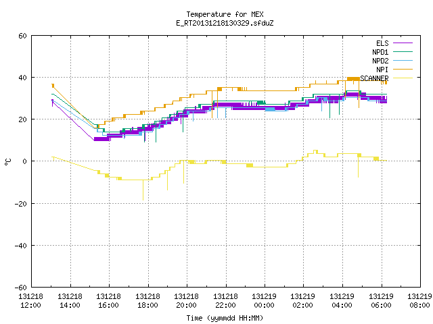Click the NPD2 legend label
The width and height of the screenshot is (433, 324).
(380, 61)
